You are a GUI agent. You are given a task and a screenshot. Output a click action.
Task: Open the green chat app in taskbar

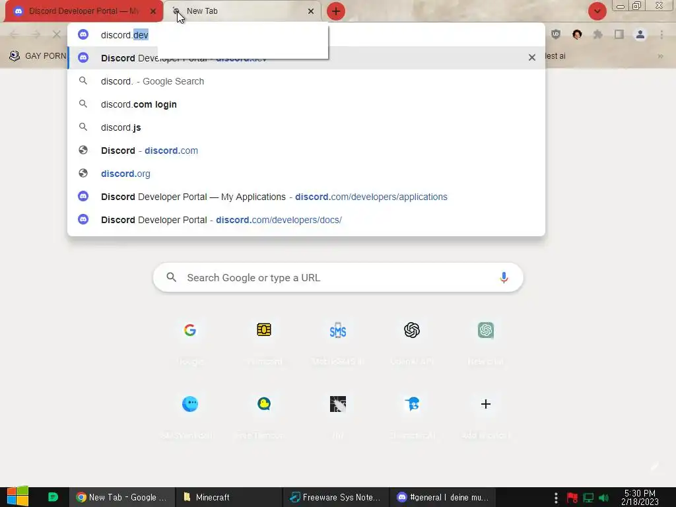click(x=53, y=497)
